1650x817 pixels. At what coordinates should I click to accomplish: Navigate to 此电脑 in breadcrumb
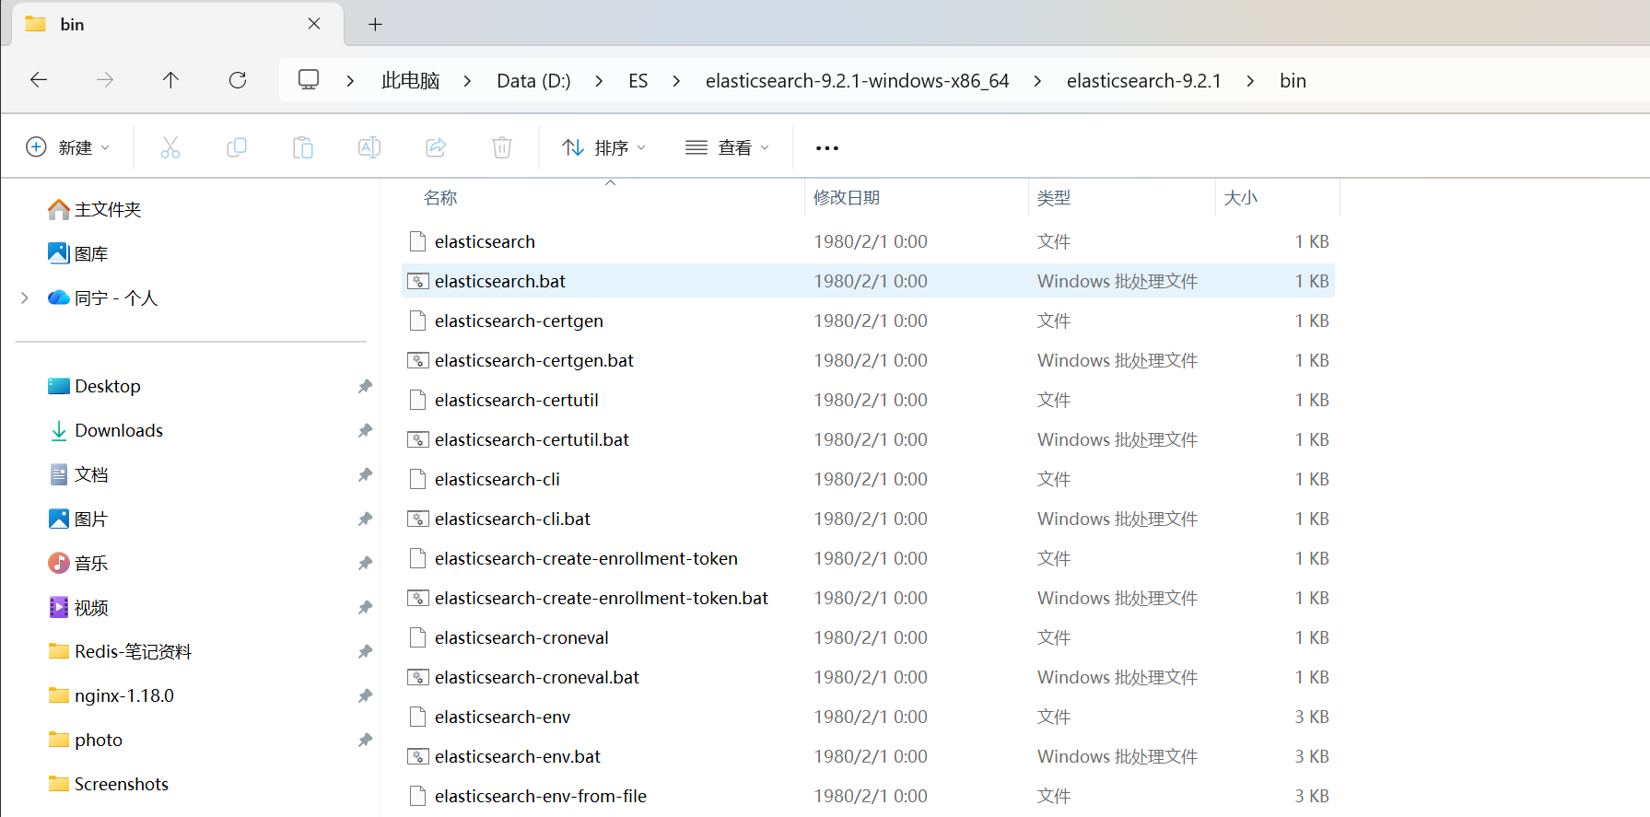[411, 81]
